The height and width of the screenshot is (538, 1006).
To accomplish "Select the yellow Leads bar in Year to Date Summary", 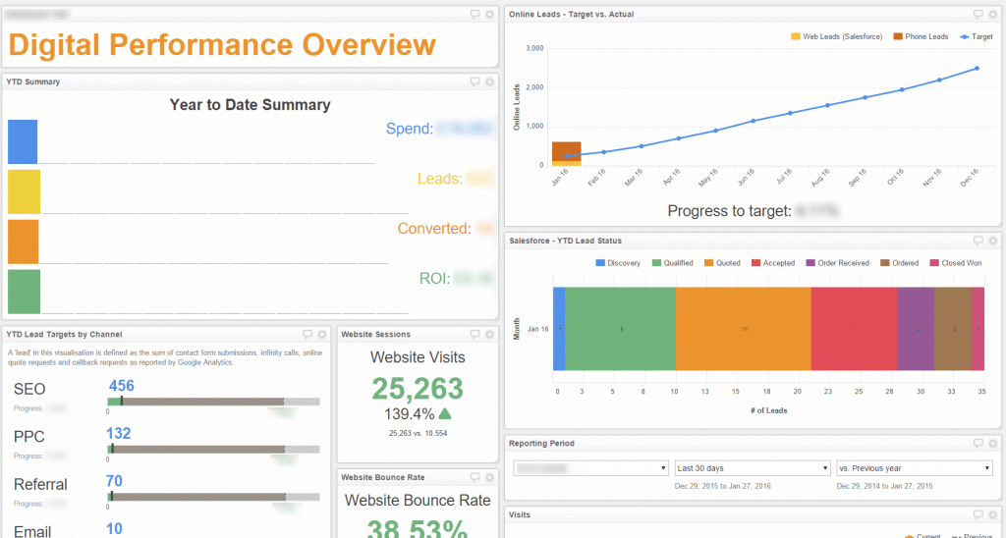I will click(x=24, y=191).
